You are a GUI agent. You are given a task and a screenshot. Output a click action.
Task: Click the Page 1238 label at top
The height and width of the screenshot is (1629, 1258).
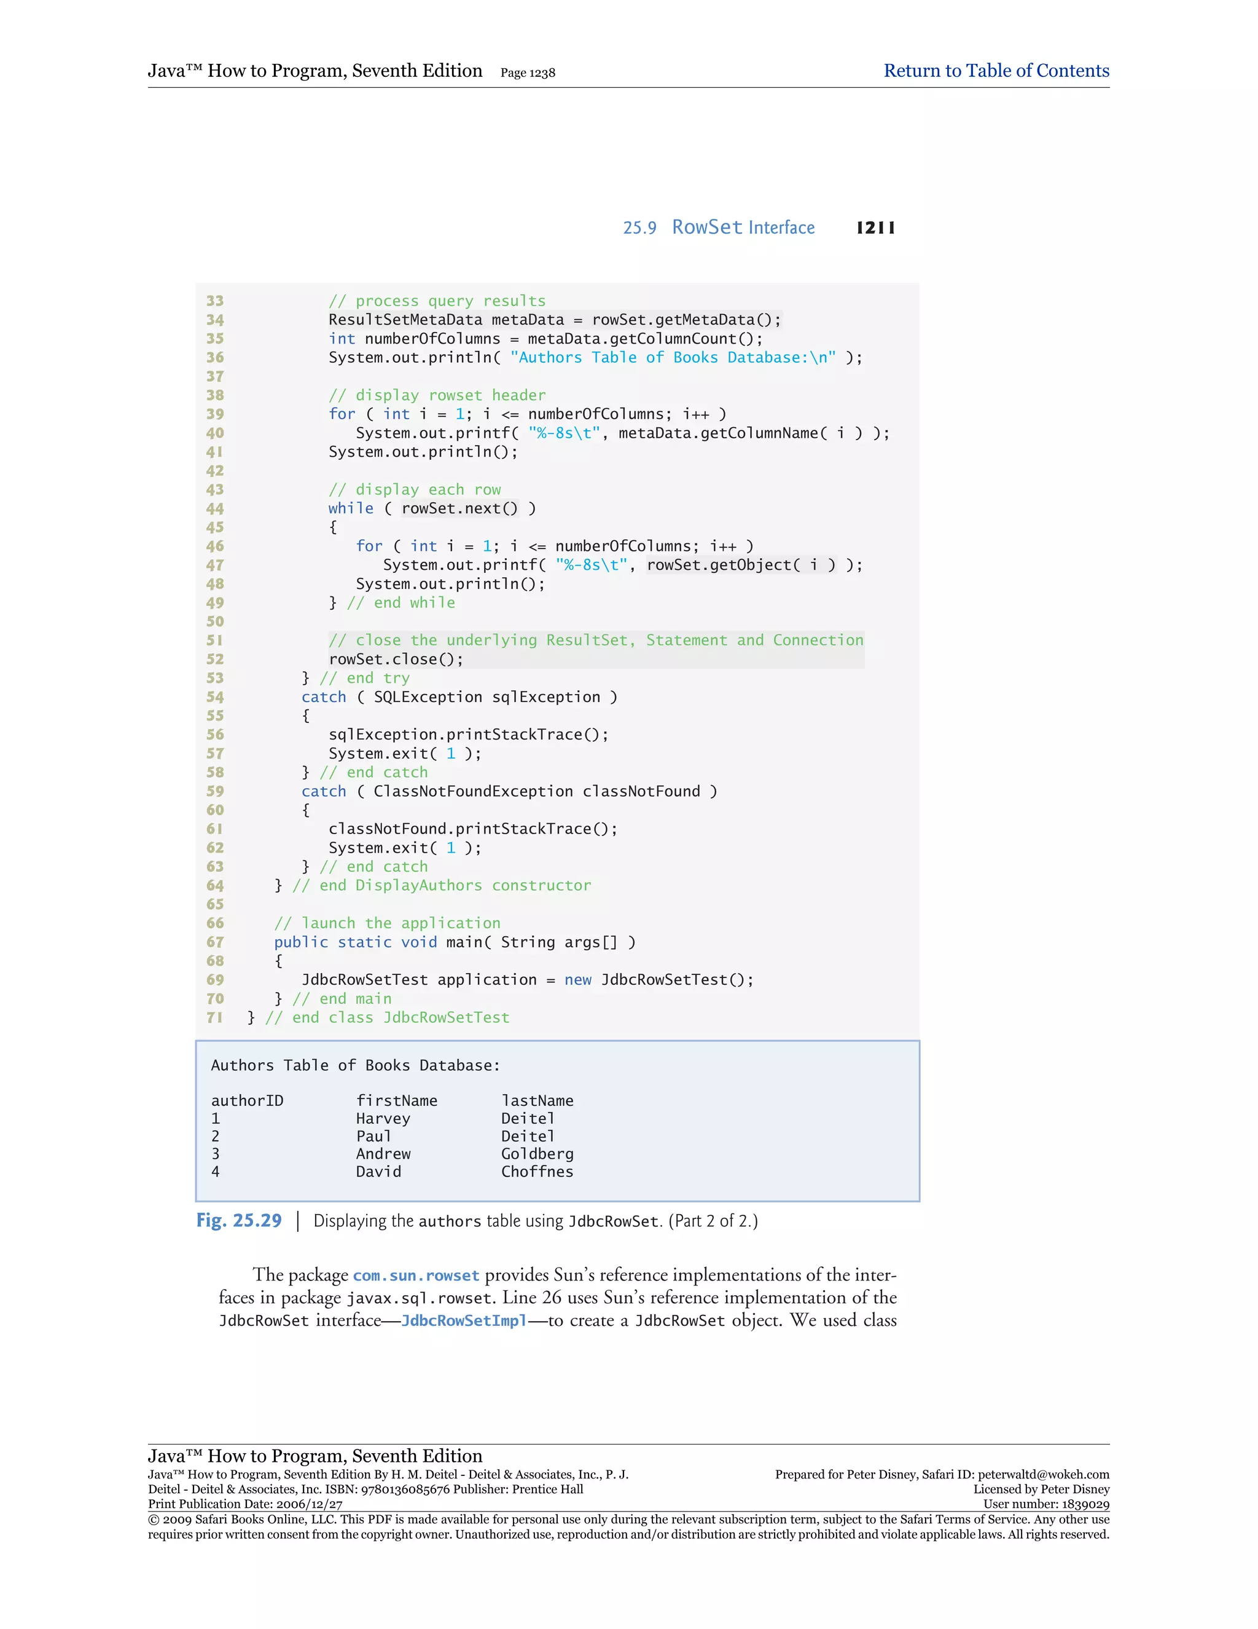(527, 73)
